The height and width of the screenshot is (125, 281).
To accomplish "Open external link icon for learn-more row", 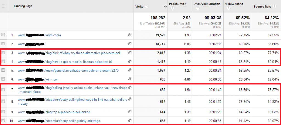I will tap(130, 35).
